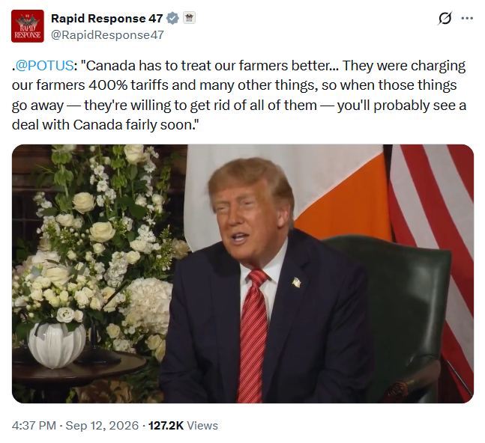Follow the @POTUS mention link
This screenshot has height=443, width=485.
(44, 66)
